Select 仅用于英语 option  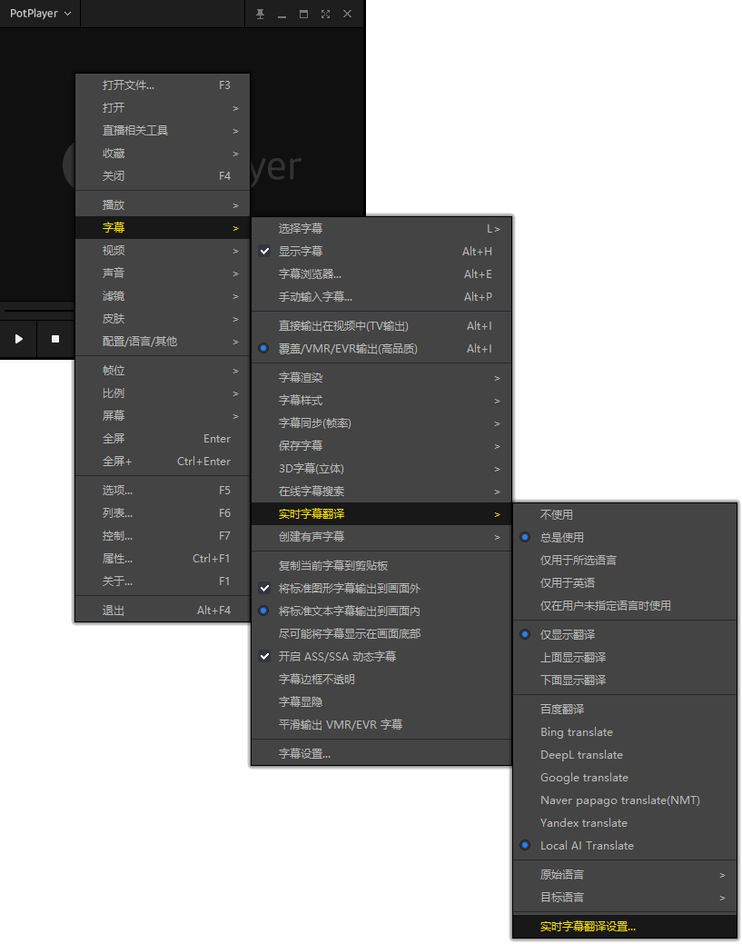[625, 582]
